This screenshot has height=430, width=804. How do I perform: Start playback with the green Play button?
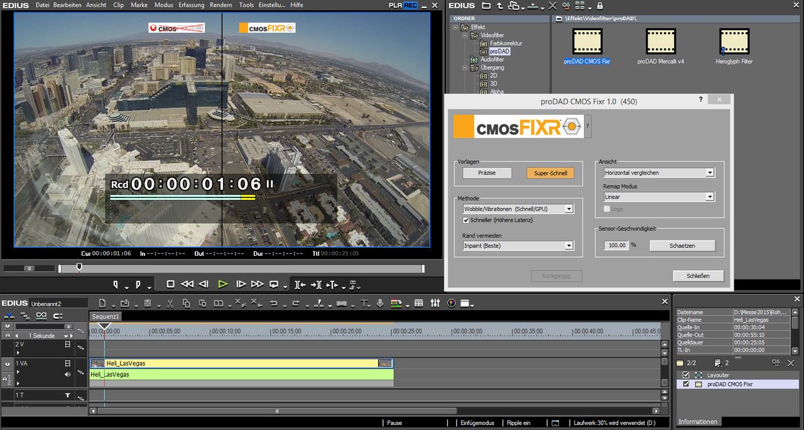pos(222,284)
